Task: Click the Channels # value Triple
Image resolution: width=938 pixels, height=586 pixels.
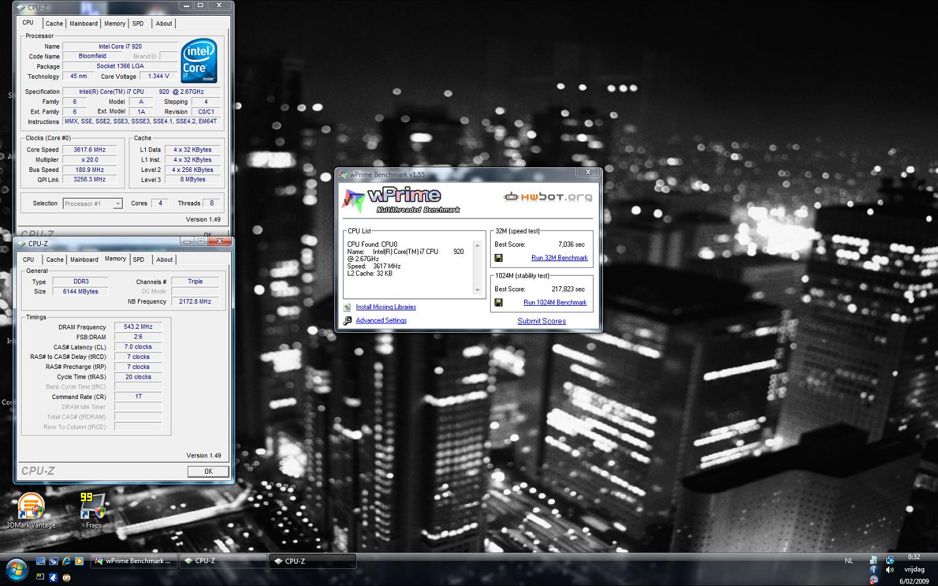Action: [195, 282]
